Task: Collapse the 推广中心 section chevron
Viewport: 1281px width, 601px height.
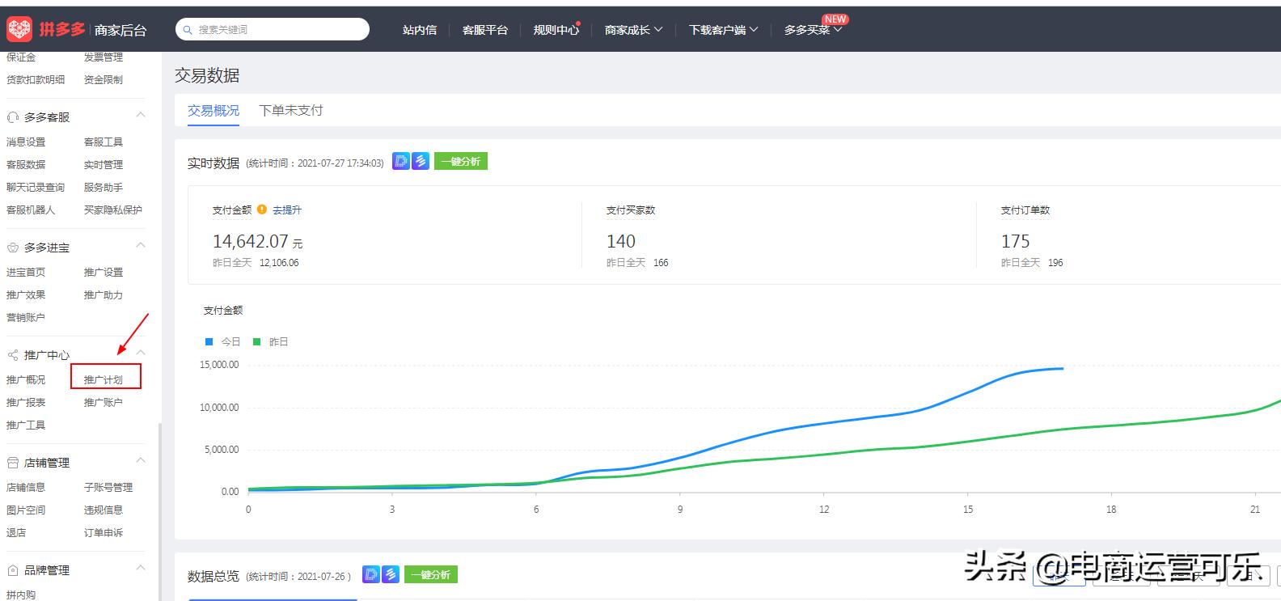Action: [x=141, y=353]
